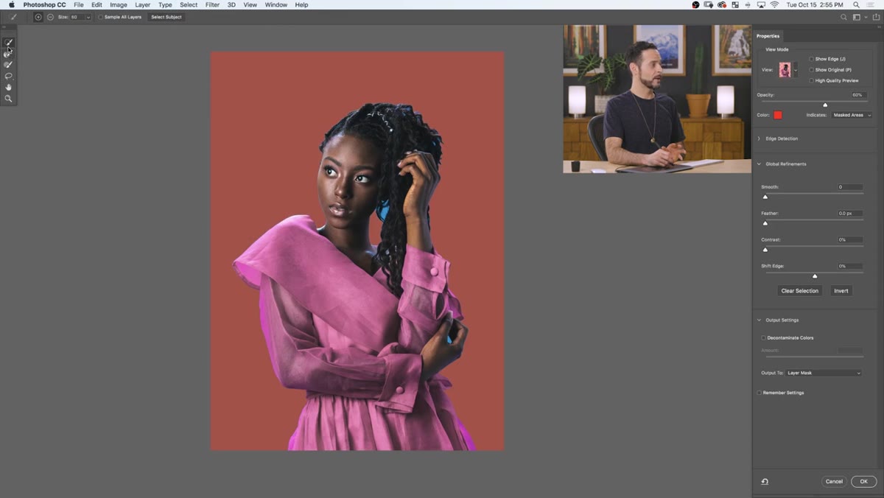Select the Zoom tool
Viewport: 884px width, 498px height.
click(x=8, y=98)
